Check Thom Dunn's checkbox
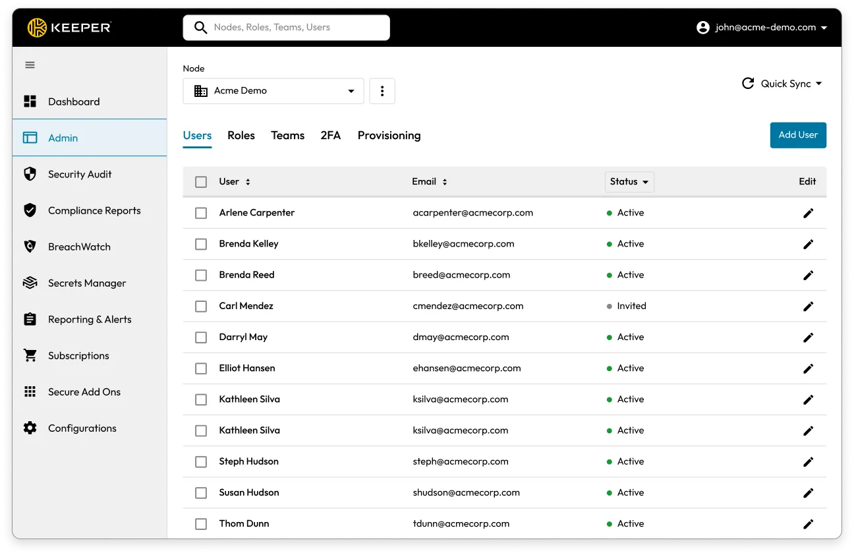 [x=201, y=524]
